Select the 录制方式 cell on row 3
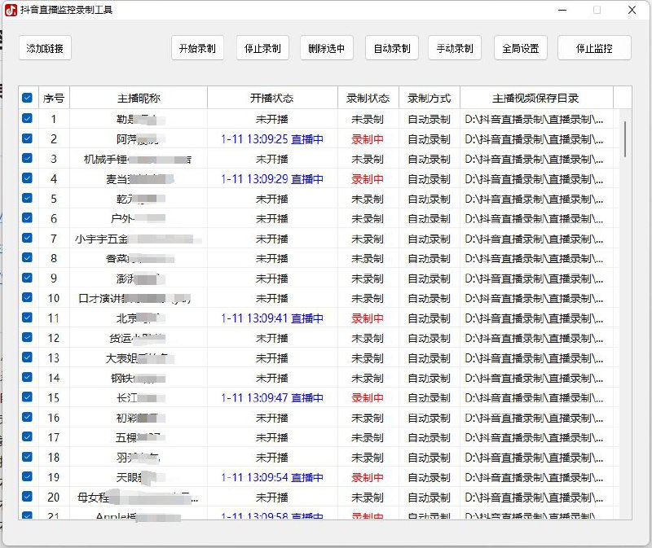Image resolution: width=652 pixels, height=548 pixels. point(428,159)
